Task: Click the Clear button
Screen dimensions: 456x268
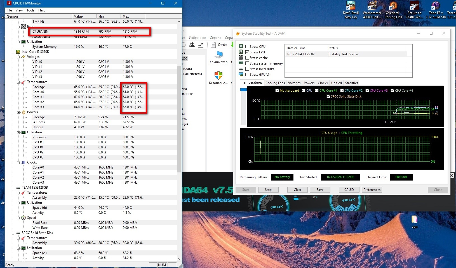Action: pos(297,190)
